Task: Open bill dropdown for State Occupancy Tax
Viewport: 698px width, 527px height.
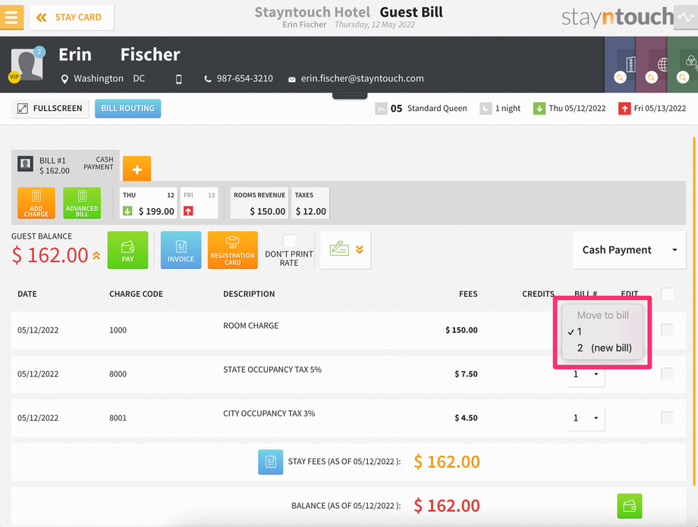Action: [586, 374]
